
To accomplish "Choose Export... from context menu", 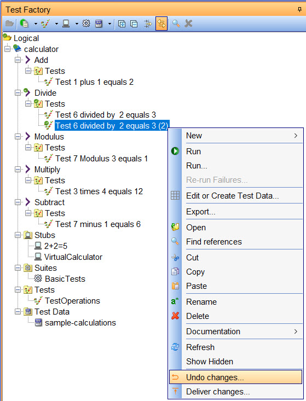I will pos(235,212).
